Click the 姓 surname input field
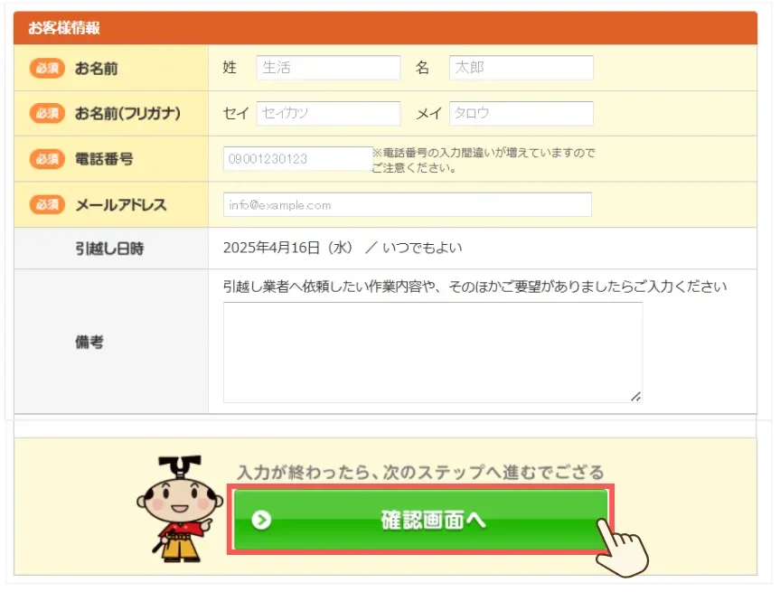Viewport: 780px width, 592px height. click(327, 67)
